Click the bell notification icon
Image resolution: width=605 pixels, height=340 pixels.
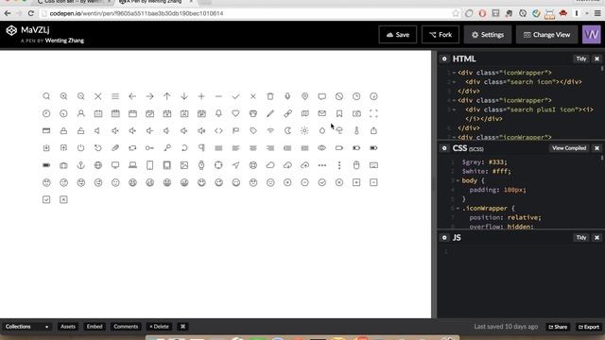218,113
